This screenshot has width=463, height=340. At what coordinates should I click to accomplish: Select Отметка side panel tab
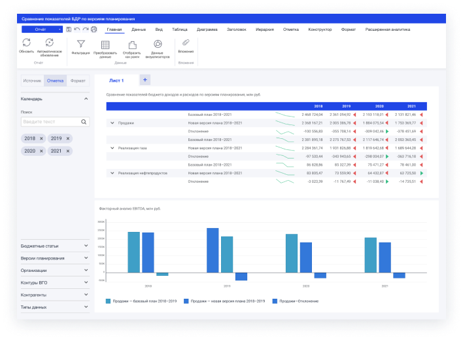[55, 81]
